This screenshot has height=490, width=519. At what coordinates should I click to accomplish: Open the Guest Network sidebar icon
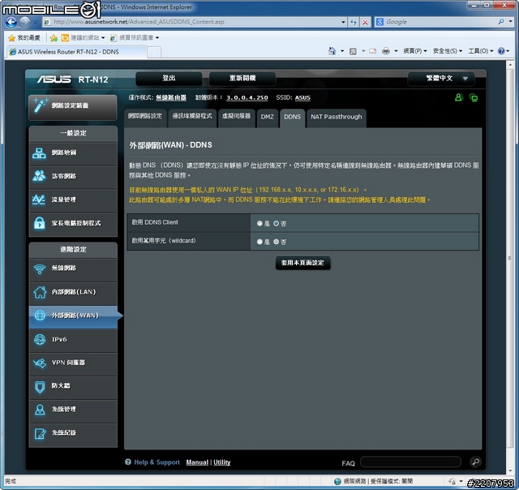(x=39, y=176)
